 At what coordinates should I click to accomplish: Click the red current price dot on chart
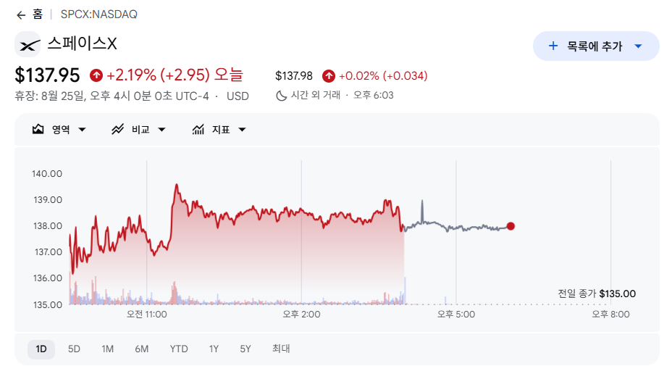click(x=511, y=226)
